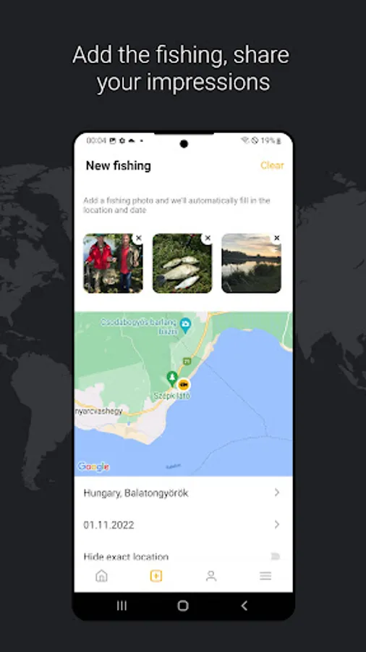Expand the Hungary, Balatongyörök location row

pos(183,493)
